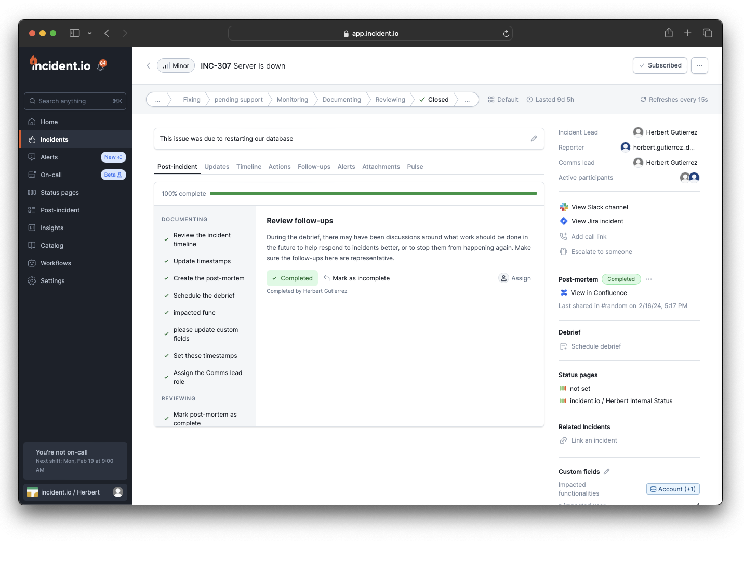Assign the Review follow-ups task
Screen dimensions: 744x561
pyautogui.click(x=515, y=278)
